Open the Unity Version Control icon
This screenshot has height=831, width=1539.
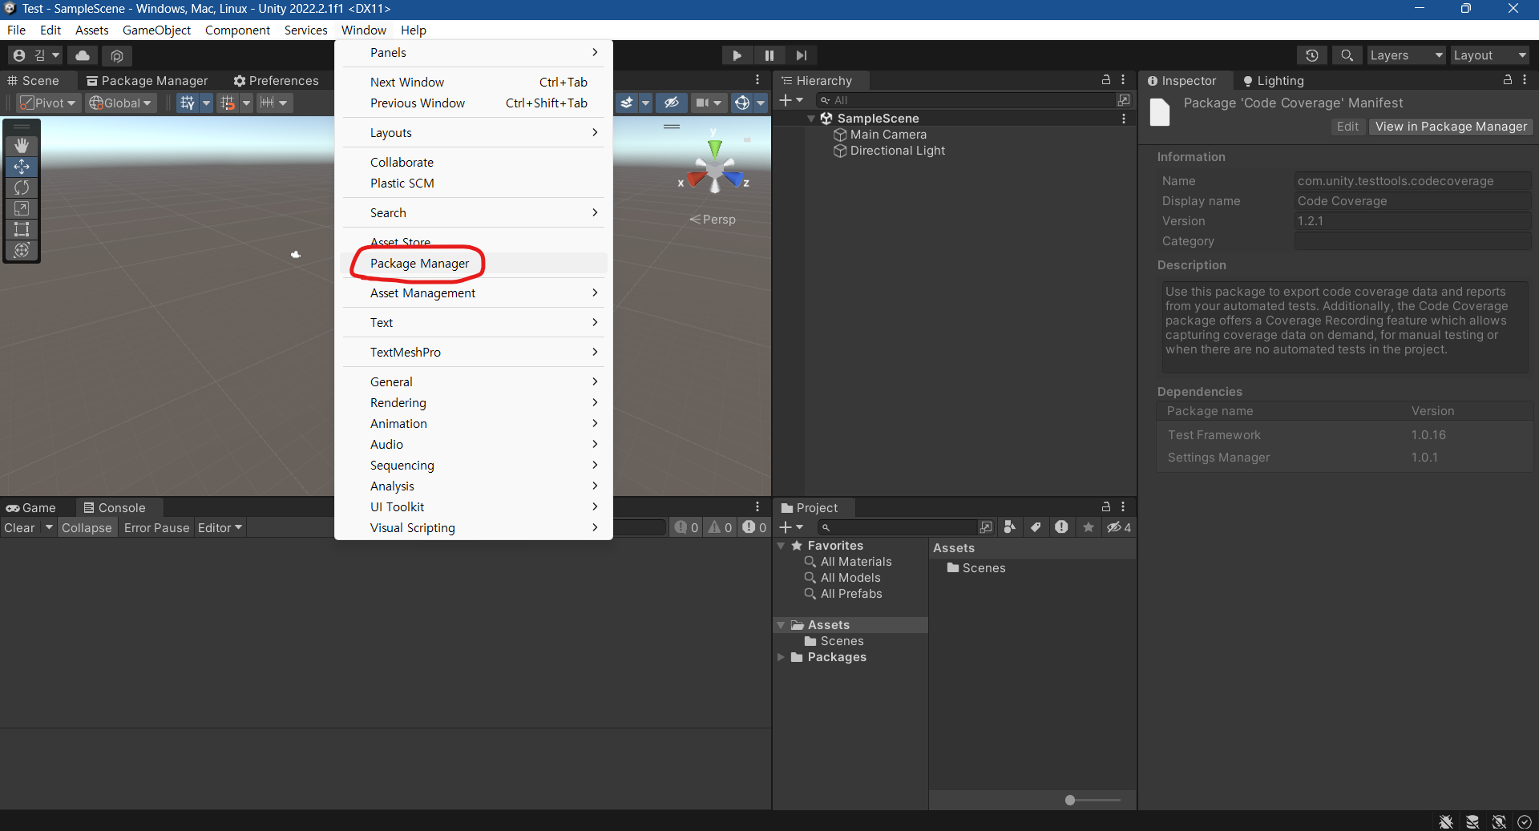point(117,55)
